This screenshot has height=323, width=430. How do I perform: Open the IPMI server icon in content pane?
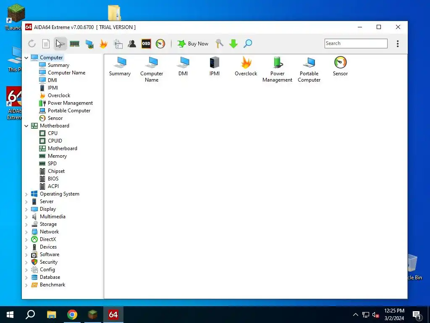click(215, 66)
